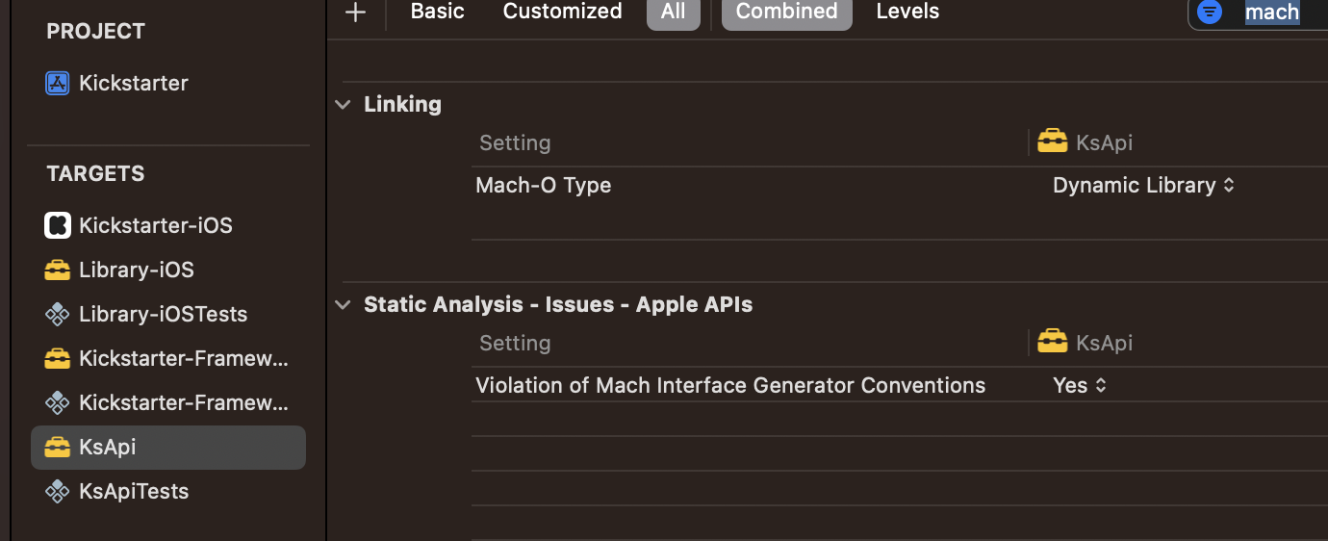
Task: Select the Kickstarter project entry
Action: [133, 83]
